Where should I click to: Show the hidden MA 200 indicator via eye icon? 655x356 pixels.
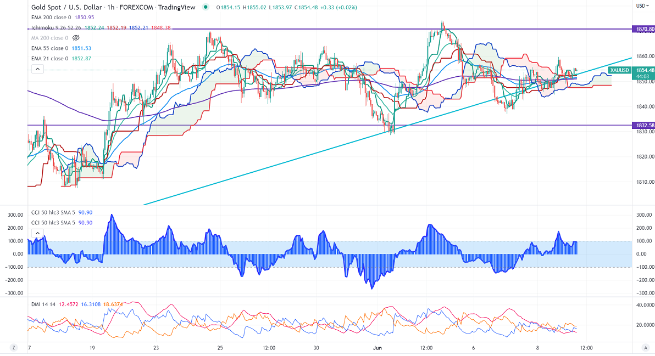tap(76, 38)
